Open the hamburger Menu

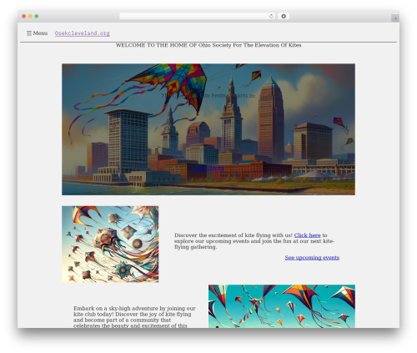tap(37, 33)
